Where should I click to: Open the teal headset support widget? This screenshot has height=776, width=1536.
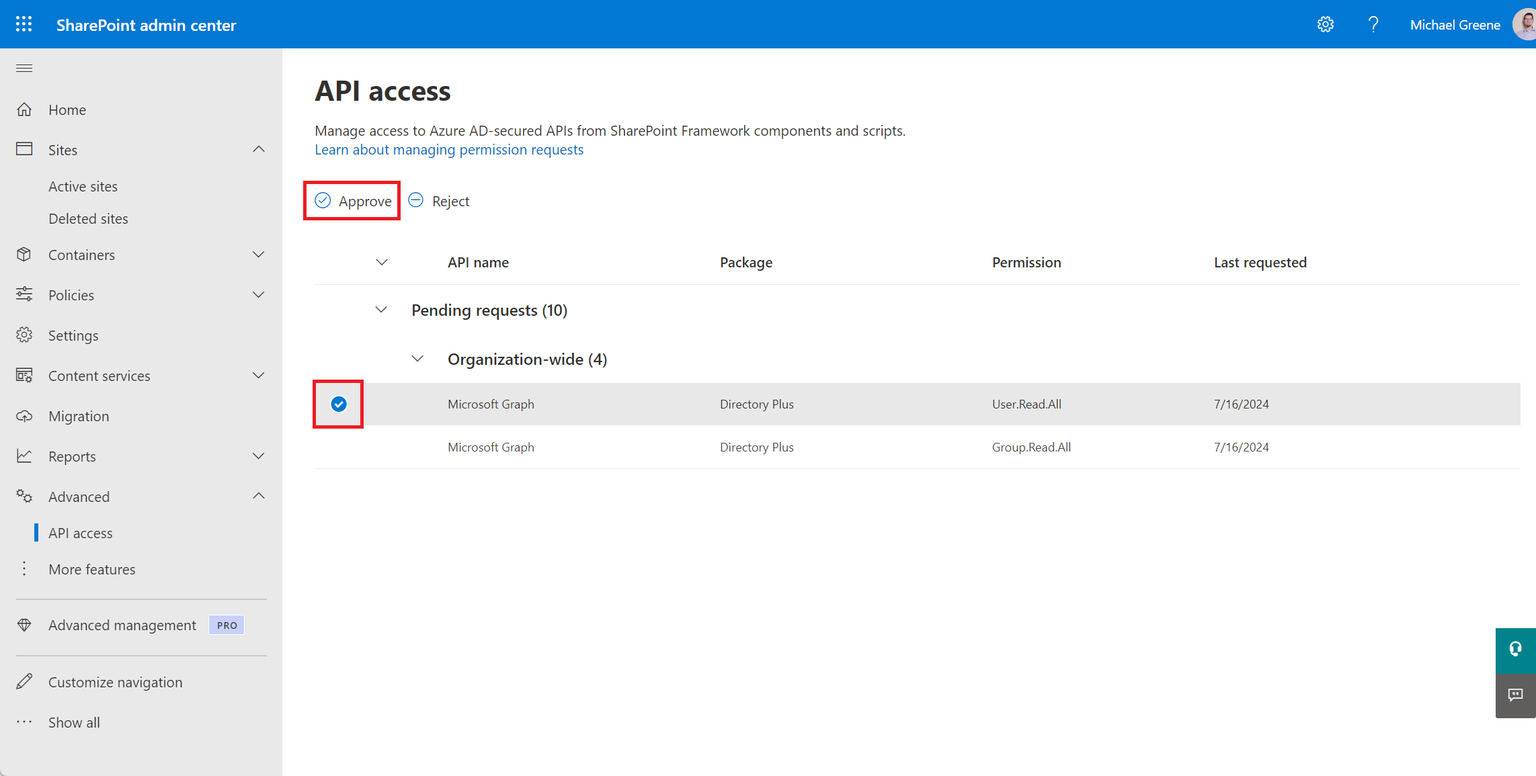(1515, 650)
